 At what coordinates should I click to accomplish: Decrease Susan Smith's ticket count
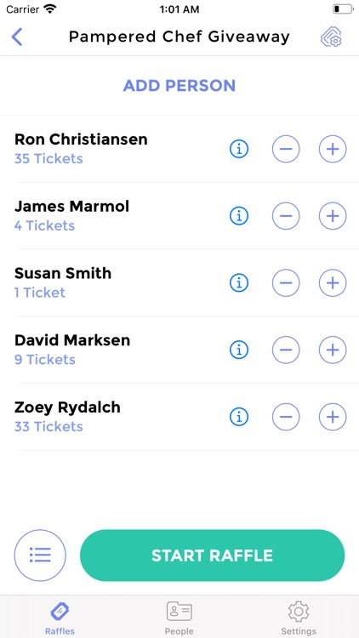pos(286,282)
